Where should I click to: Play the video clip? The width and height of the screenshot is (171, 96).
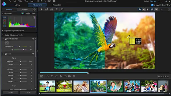48,76
